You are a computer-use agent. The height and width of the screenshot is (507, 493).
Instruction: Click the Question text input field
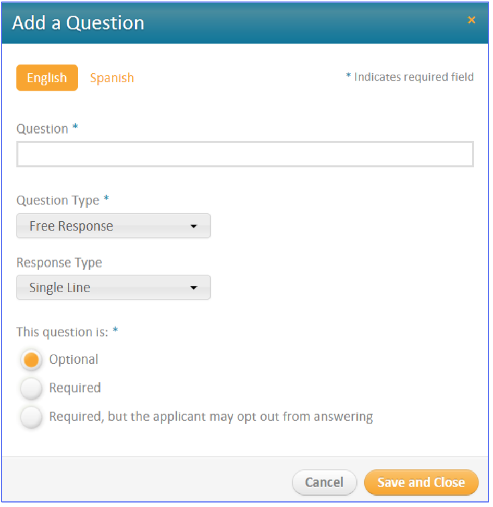pos(245,154)
